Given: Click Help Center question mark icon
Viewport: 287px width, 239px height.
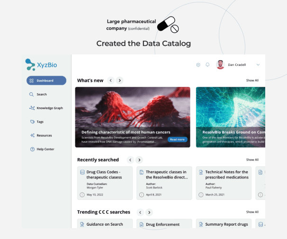Looking at the screenshot, I should pos(32,149).
